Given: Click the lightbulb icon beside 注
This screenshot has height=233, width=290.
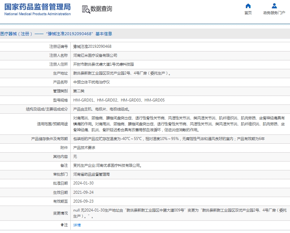Looking at the screenshot, I should point(62,225).
